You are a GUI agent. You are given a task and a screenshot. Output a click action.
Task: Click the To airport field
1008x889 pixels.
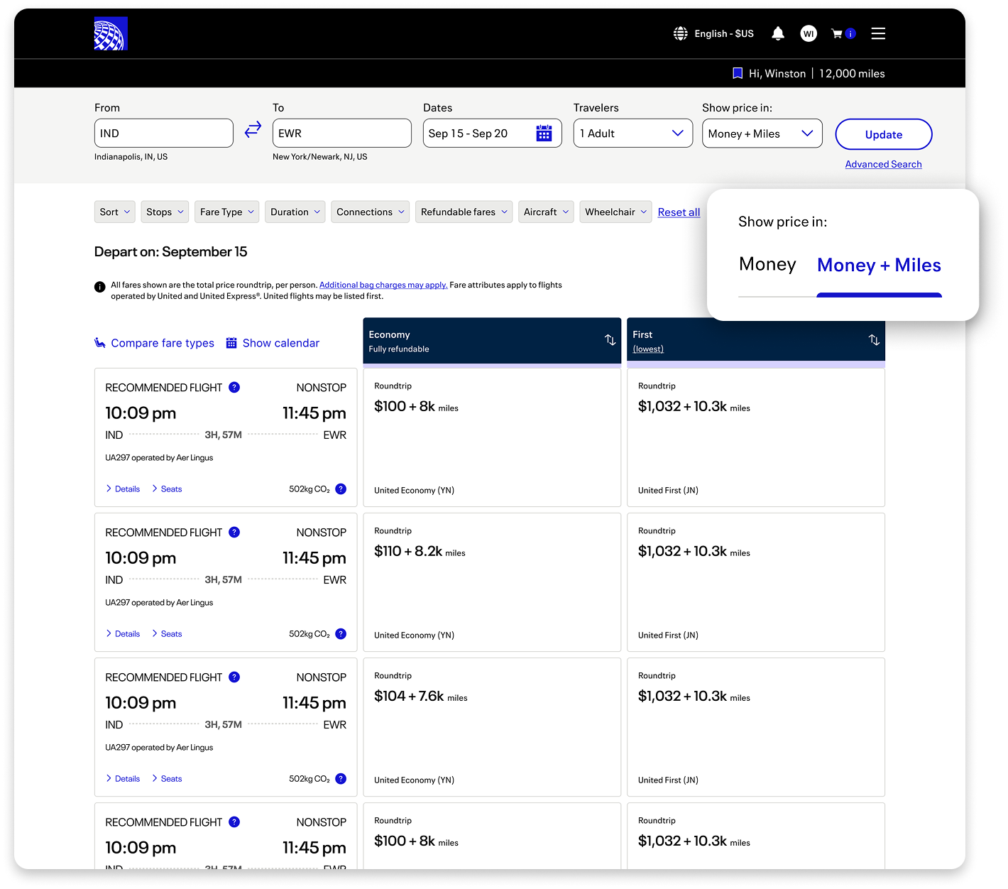[342, 133]
